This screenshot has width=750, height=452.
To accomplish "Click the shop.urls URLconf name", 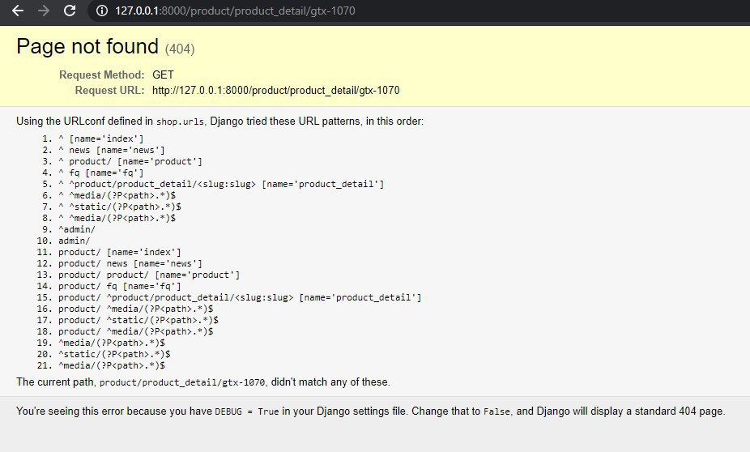I will coord(181,122).
